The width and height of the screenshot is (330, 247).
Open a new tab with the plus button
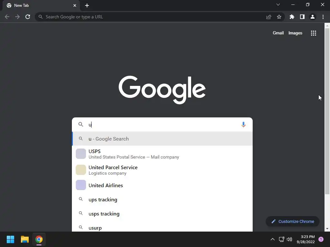coord(87,5)
